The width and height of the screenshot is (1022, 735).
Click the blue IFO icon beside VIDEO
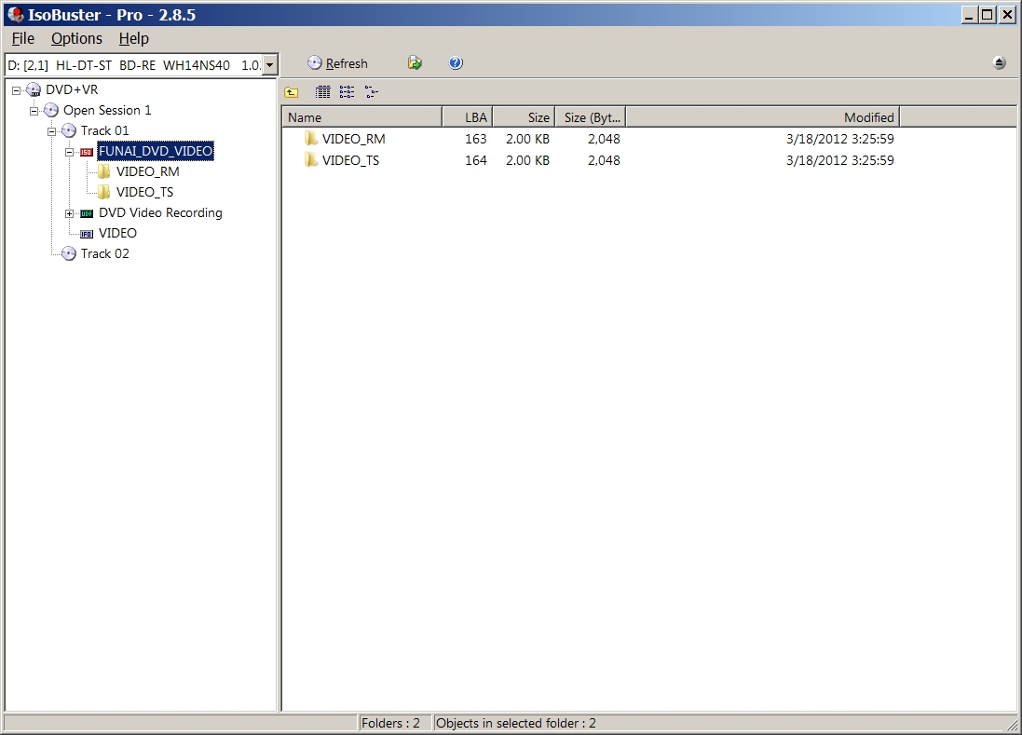pos(86,234)
